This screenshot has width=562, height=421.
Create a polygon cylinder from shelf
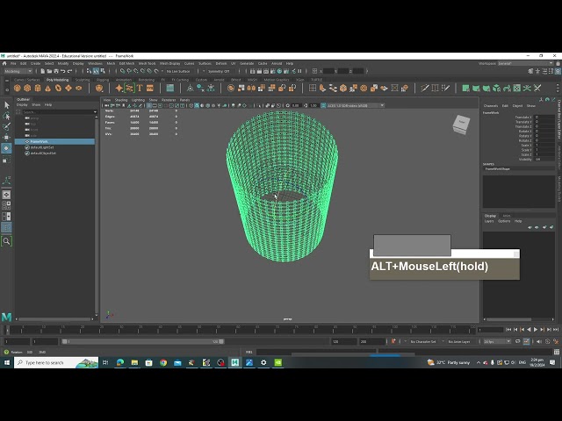click(x=38, y=88)
